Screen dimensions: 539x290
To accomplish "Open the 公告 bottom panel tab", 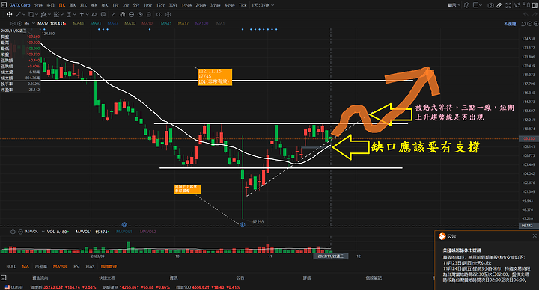I will click(240, 277).
